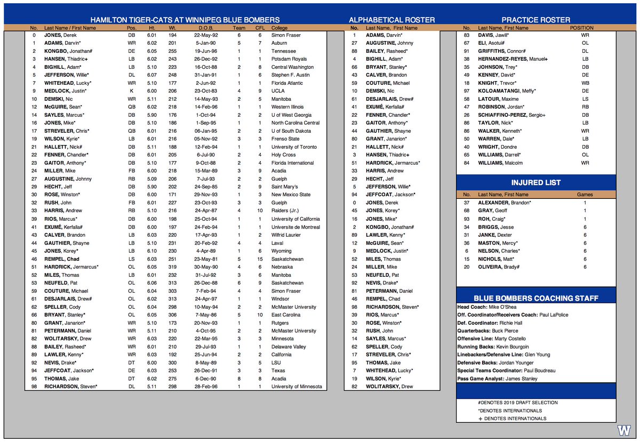Select injured player GRAY, Geoff

493,211
